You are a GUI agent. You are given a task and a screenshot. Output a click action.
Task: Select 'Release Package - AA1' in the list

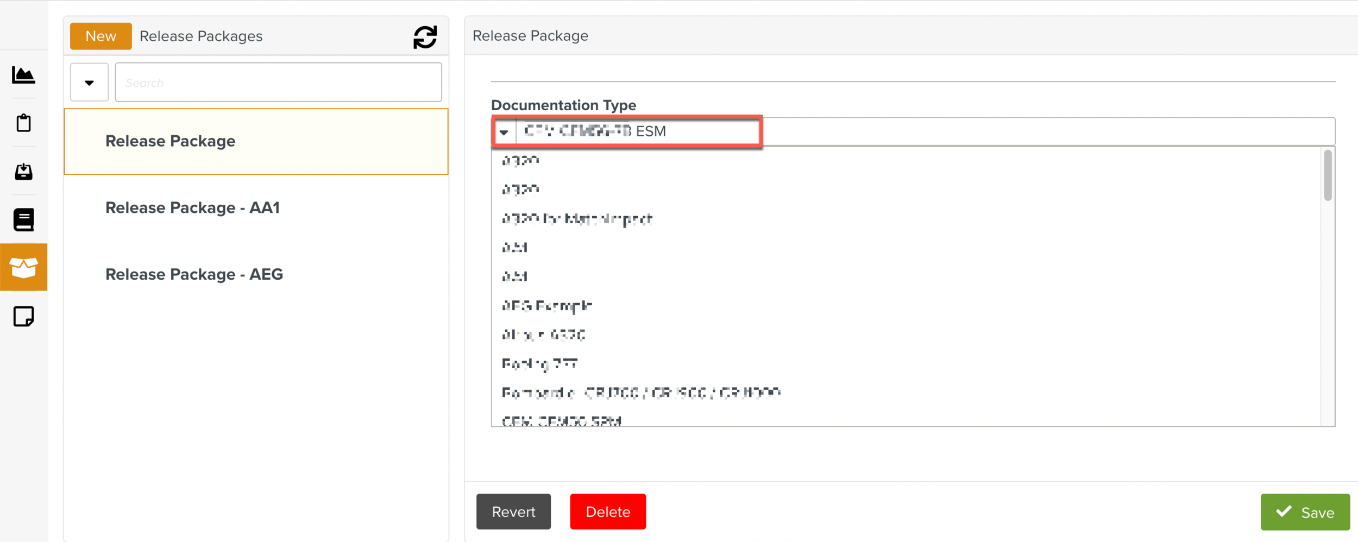192,207
